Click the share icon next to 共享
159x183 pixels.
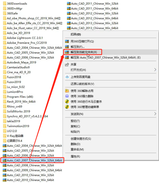pos(67,64)
